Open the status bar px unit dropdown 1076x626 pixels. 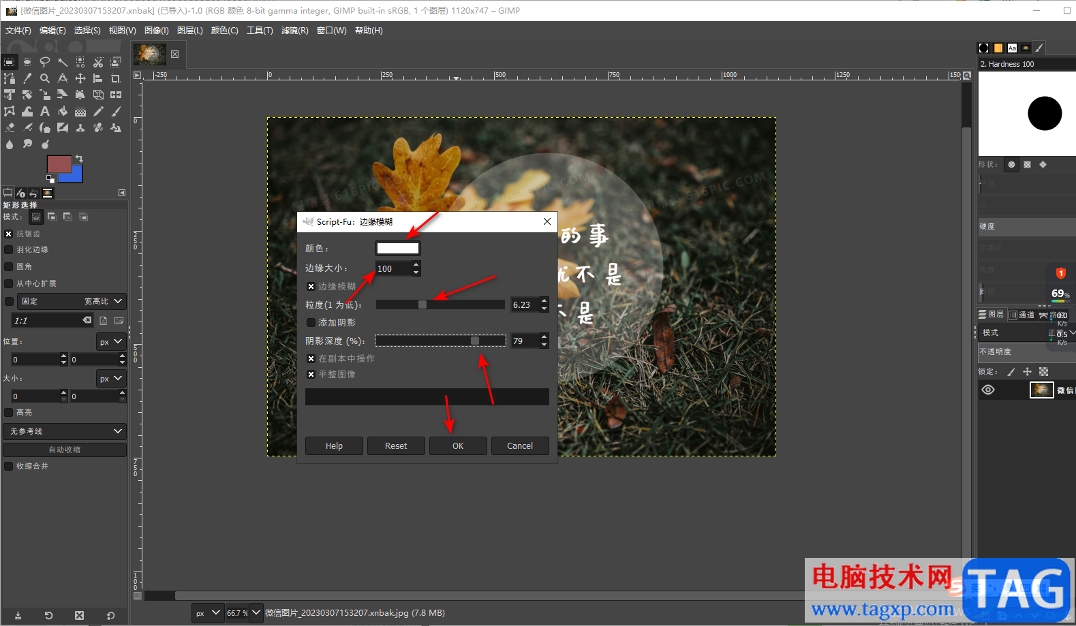pos(208,613)
